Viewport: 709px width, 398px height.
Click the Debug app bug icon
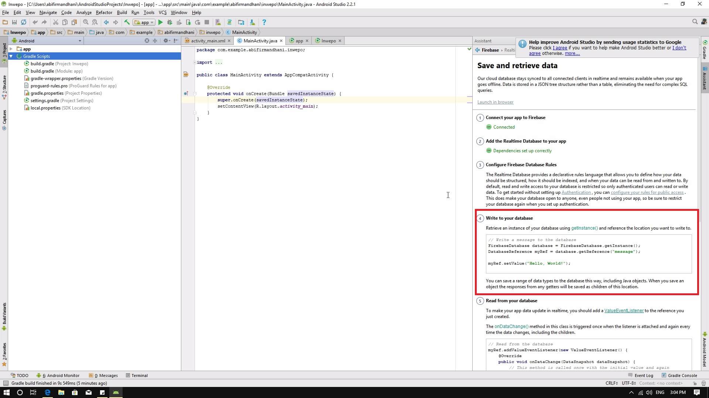[169, 22]
